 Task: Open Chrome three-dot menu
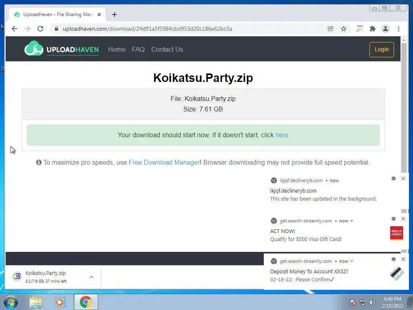tap(398, 29)
